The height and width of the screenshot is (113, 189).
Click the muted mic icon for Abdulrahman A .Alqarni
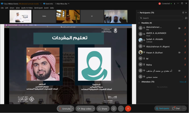185,46
